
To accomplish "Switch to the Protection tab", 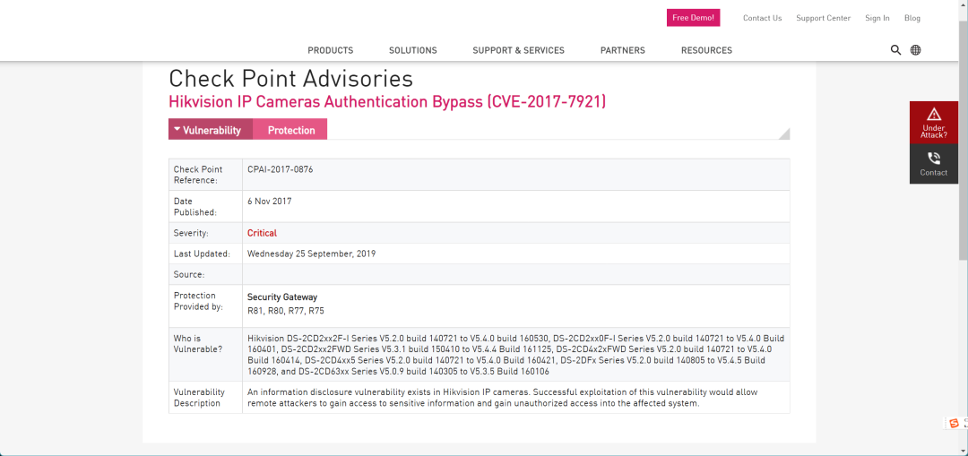I will click(290, 130).
